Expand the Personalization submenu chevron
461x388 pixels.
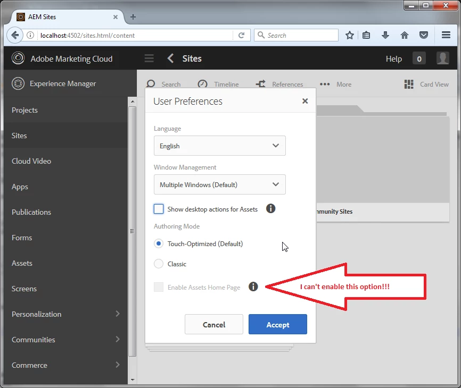tap(118, 314)
